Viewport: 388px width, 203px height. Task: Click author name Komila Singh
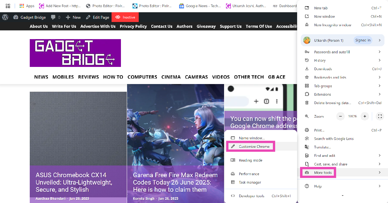coord(143,198)
